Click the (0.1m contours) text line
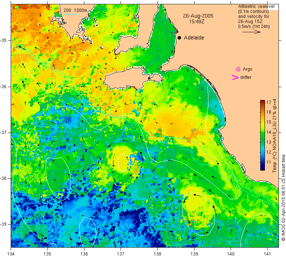Image resolution: width=286 pixels, height=258 pixels. coord(253,11)
